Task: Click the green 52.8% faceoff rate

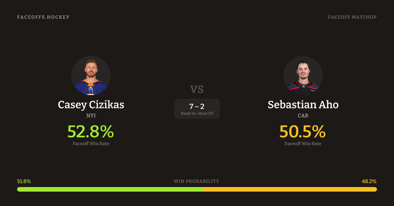Action: click(91, 131)
